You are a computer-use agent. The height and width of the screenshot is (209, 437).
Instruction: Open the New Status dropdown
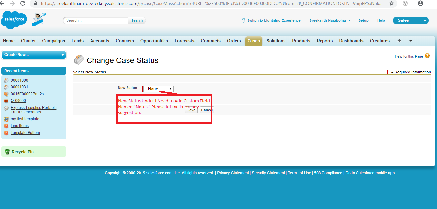click(158, 89)
